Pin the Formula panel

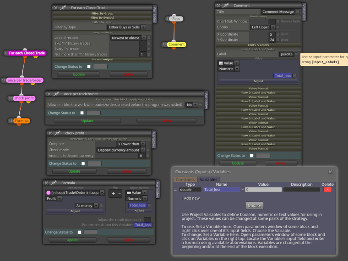(x=53, y=183)
